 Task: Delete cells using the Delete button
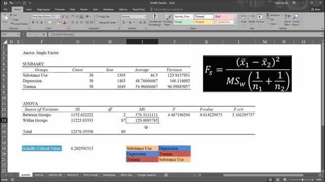(x=252, y=19)
